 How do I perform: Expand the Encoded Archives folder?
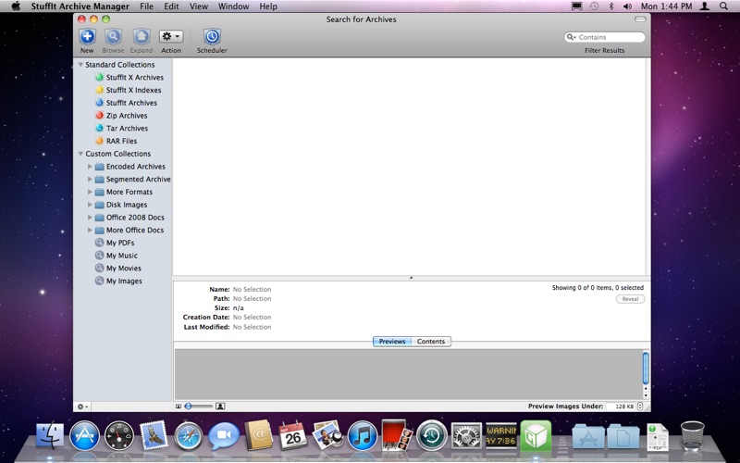[90, 167]
